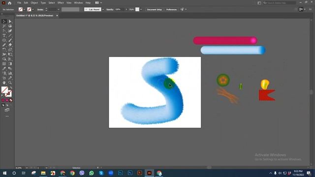Viewport: 315px width, 177px height.
Task: Select the Eraser tool
Action: tap(10, 45)
